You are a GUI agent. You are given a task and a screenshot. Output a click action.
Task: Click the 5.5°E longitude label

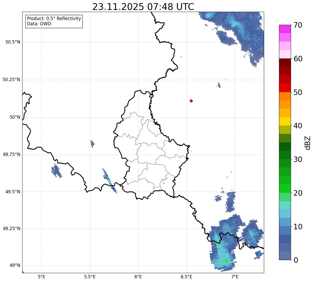click(x=90, y=277)
